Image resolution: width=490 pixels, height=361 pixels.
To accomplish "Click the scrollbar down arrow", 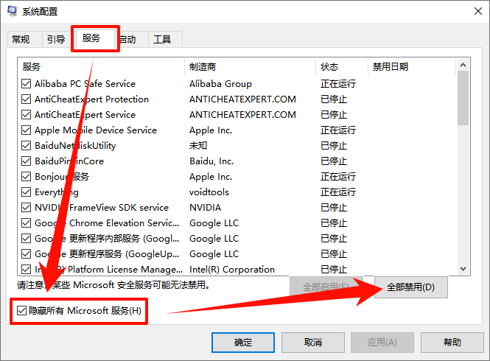I will tap(463, 269).
